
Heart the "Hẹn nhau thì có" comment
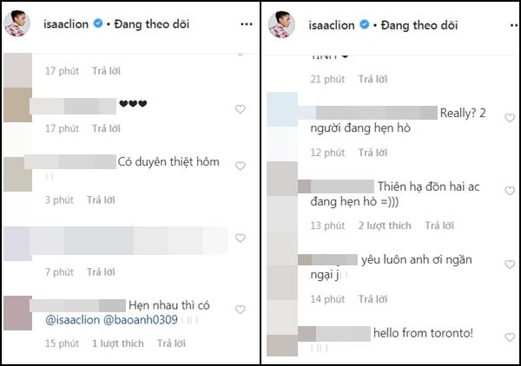pos(241,309)
